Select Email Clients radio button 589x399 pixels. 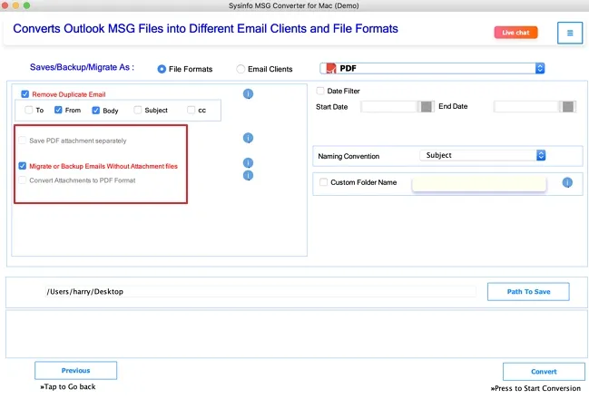point(241,69)
